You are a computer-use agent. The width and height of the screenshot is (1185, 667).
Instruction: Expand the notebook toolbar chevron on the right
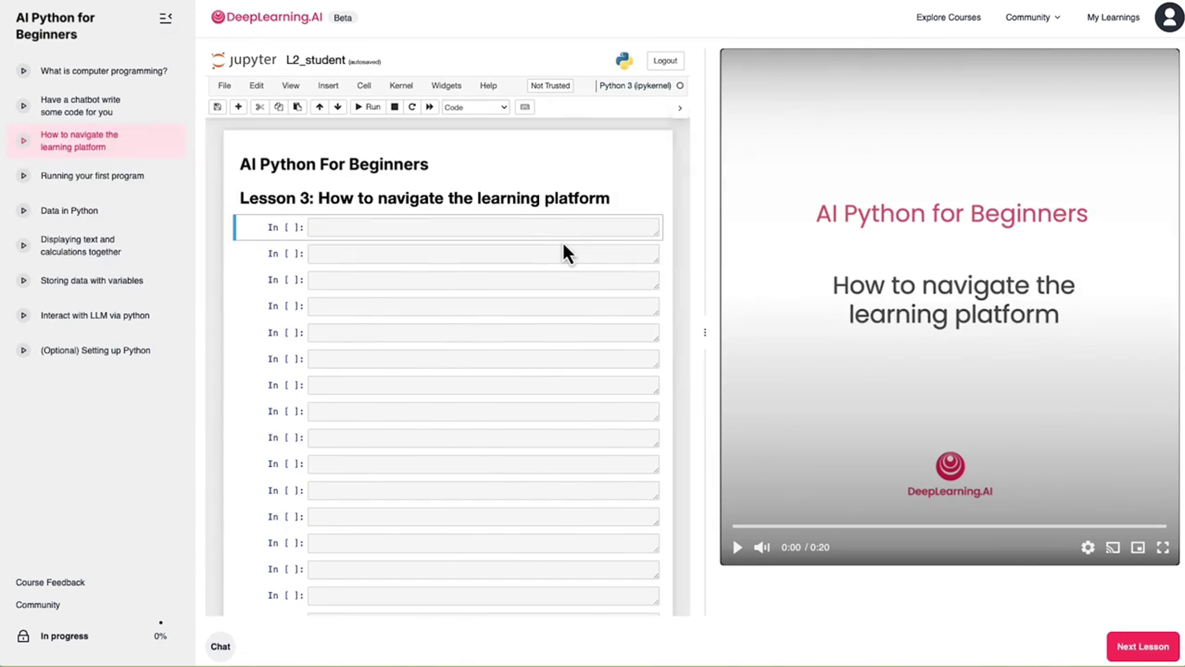click(x=680, y=108)
